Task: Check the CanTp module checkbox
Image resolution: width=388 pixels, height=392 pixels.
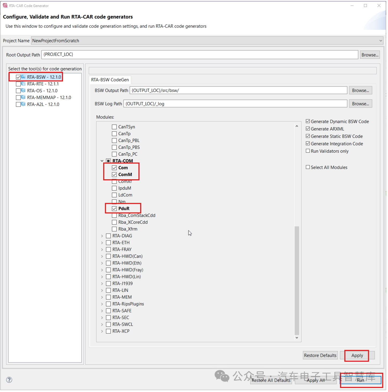Action: [114, 134]
